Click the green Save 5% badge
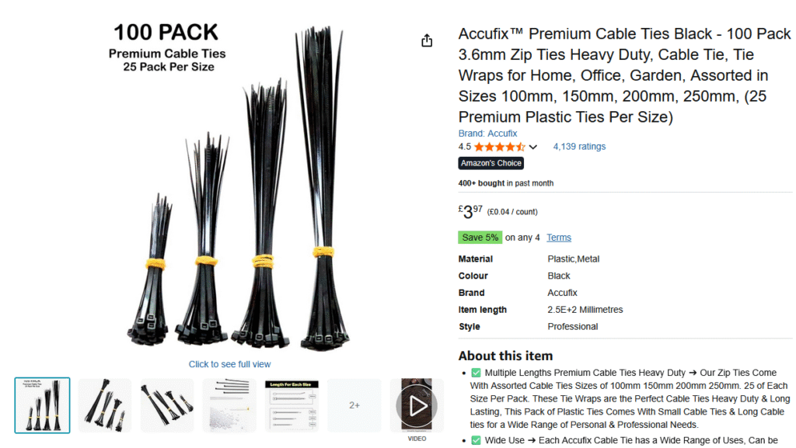Screen dimensions: 796x448 (480, 237)
